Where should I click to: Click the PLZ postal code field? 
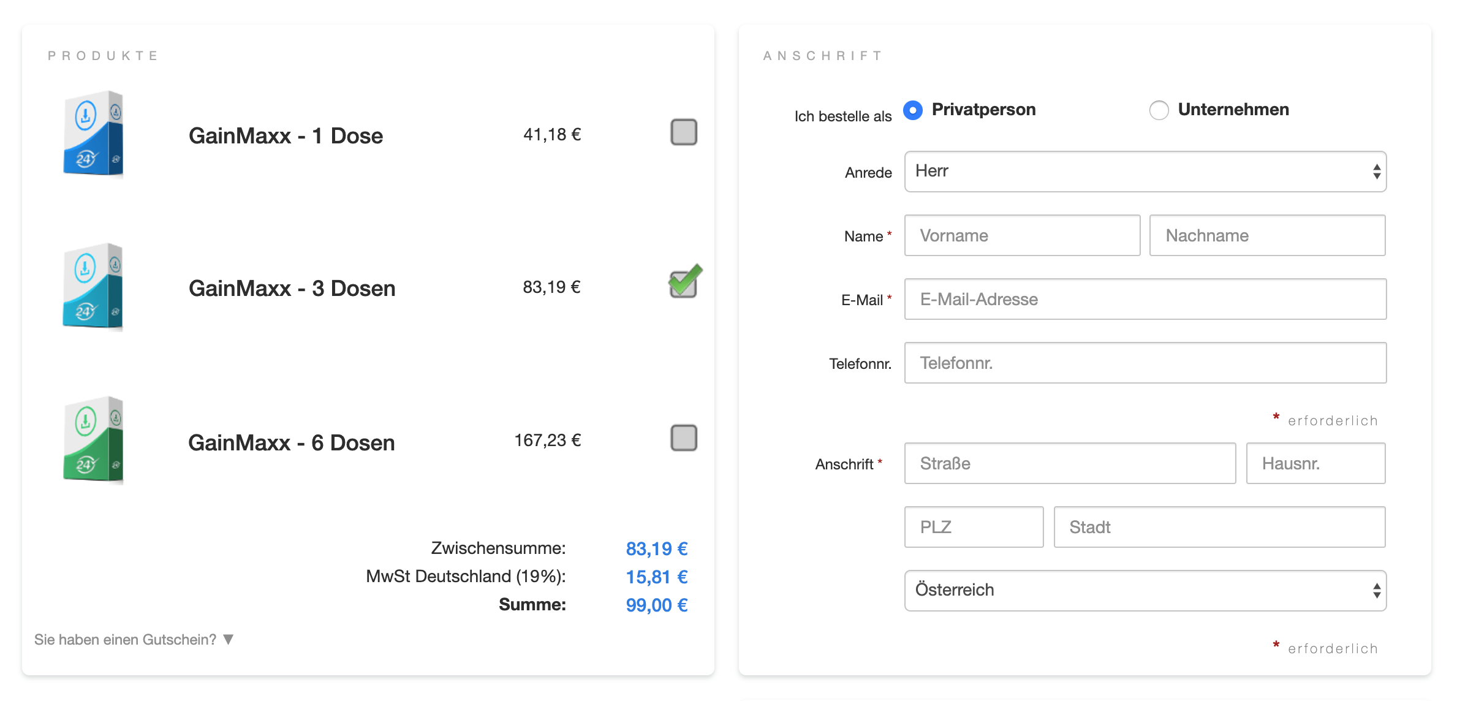pyautogui.click(x=973, y=528)
